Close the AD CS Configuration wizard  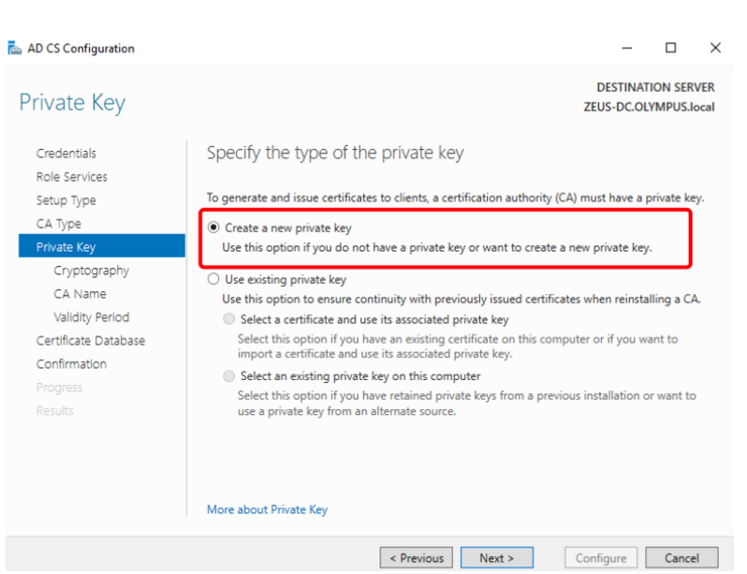(x=715, y=49)
